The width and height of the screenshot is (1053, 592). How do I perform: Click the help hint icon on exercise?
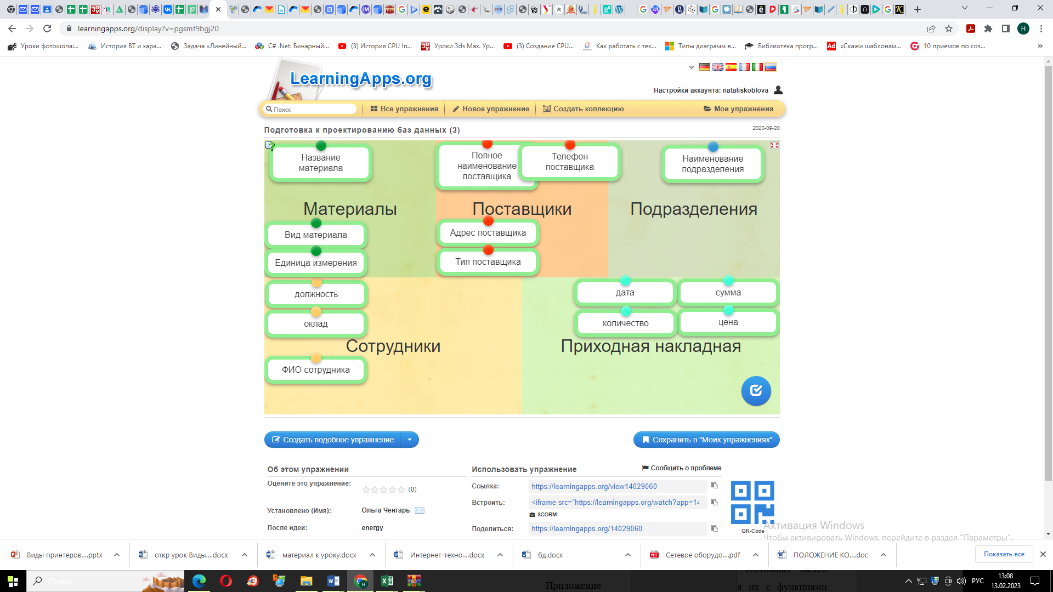(270, 146)
